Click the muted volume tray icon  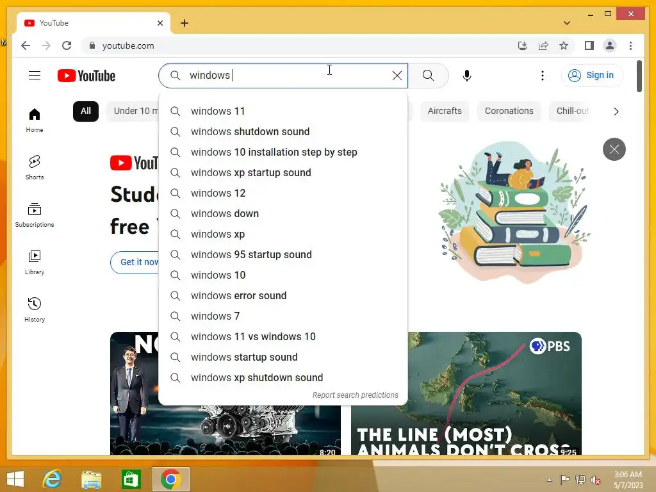[595, 480]
